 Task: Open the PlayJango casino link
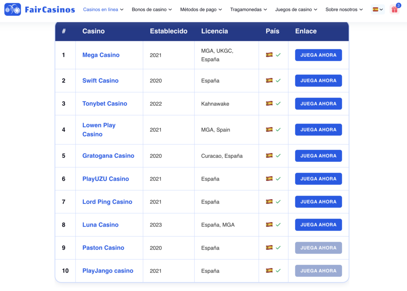[108, 271]
